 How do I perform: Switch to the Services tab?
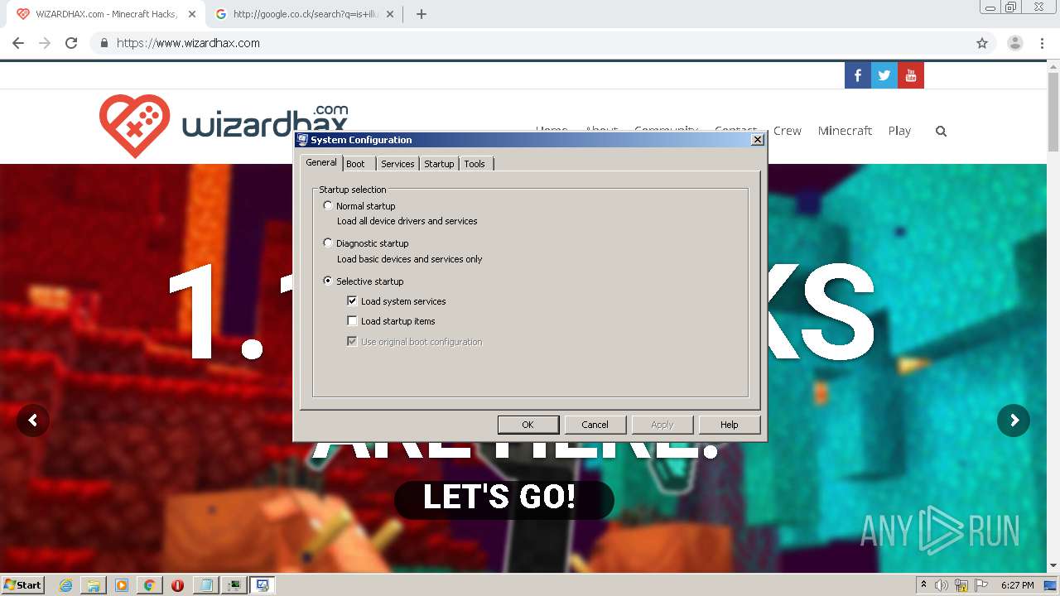(397, 164)
